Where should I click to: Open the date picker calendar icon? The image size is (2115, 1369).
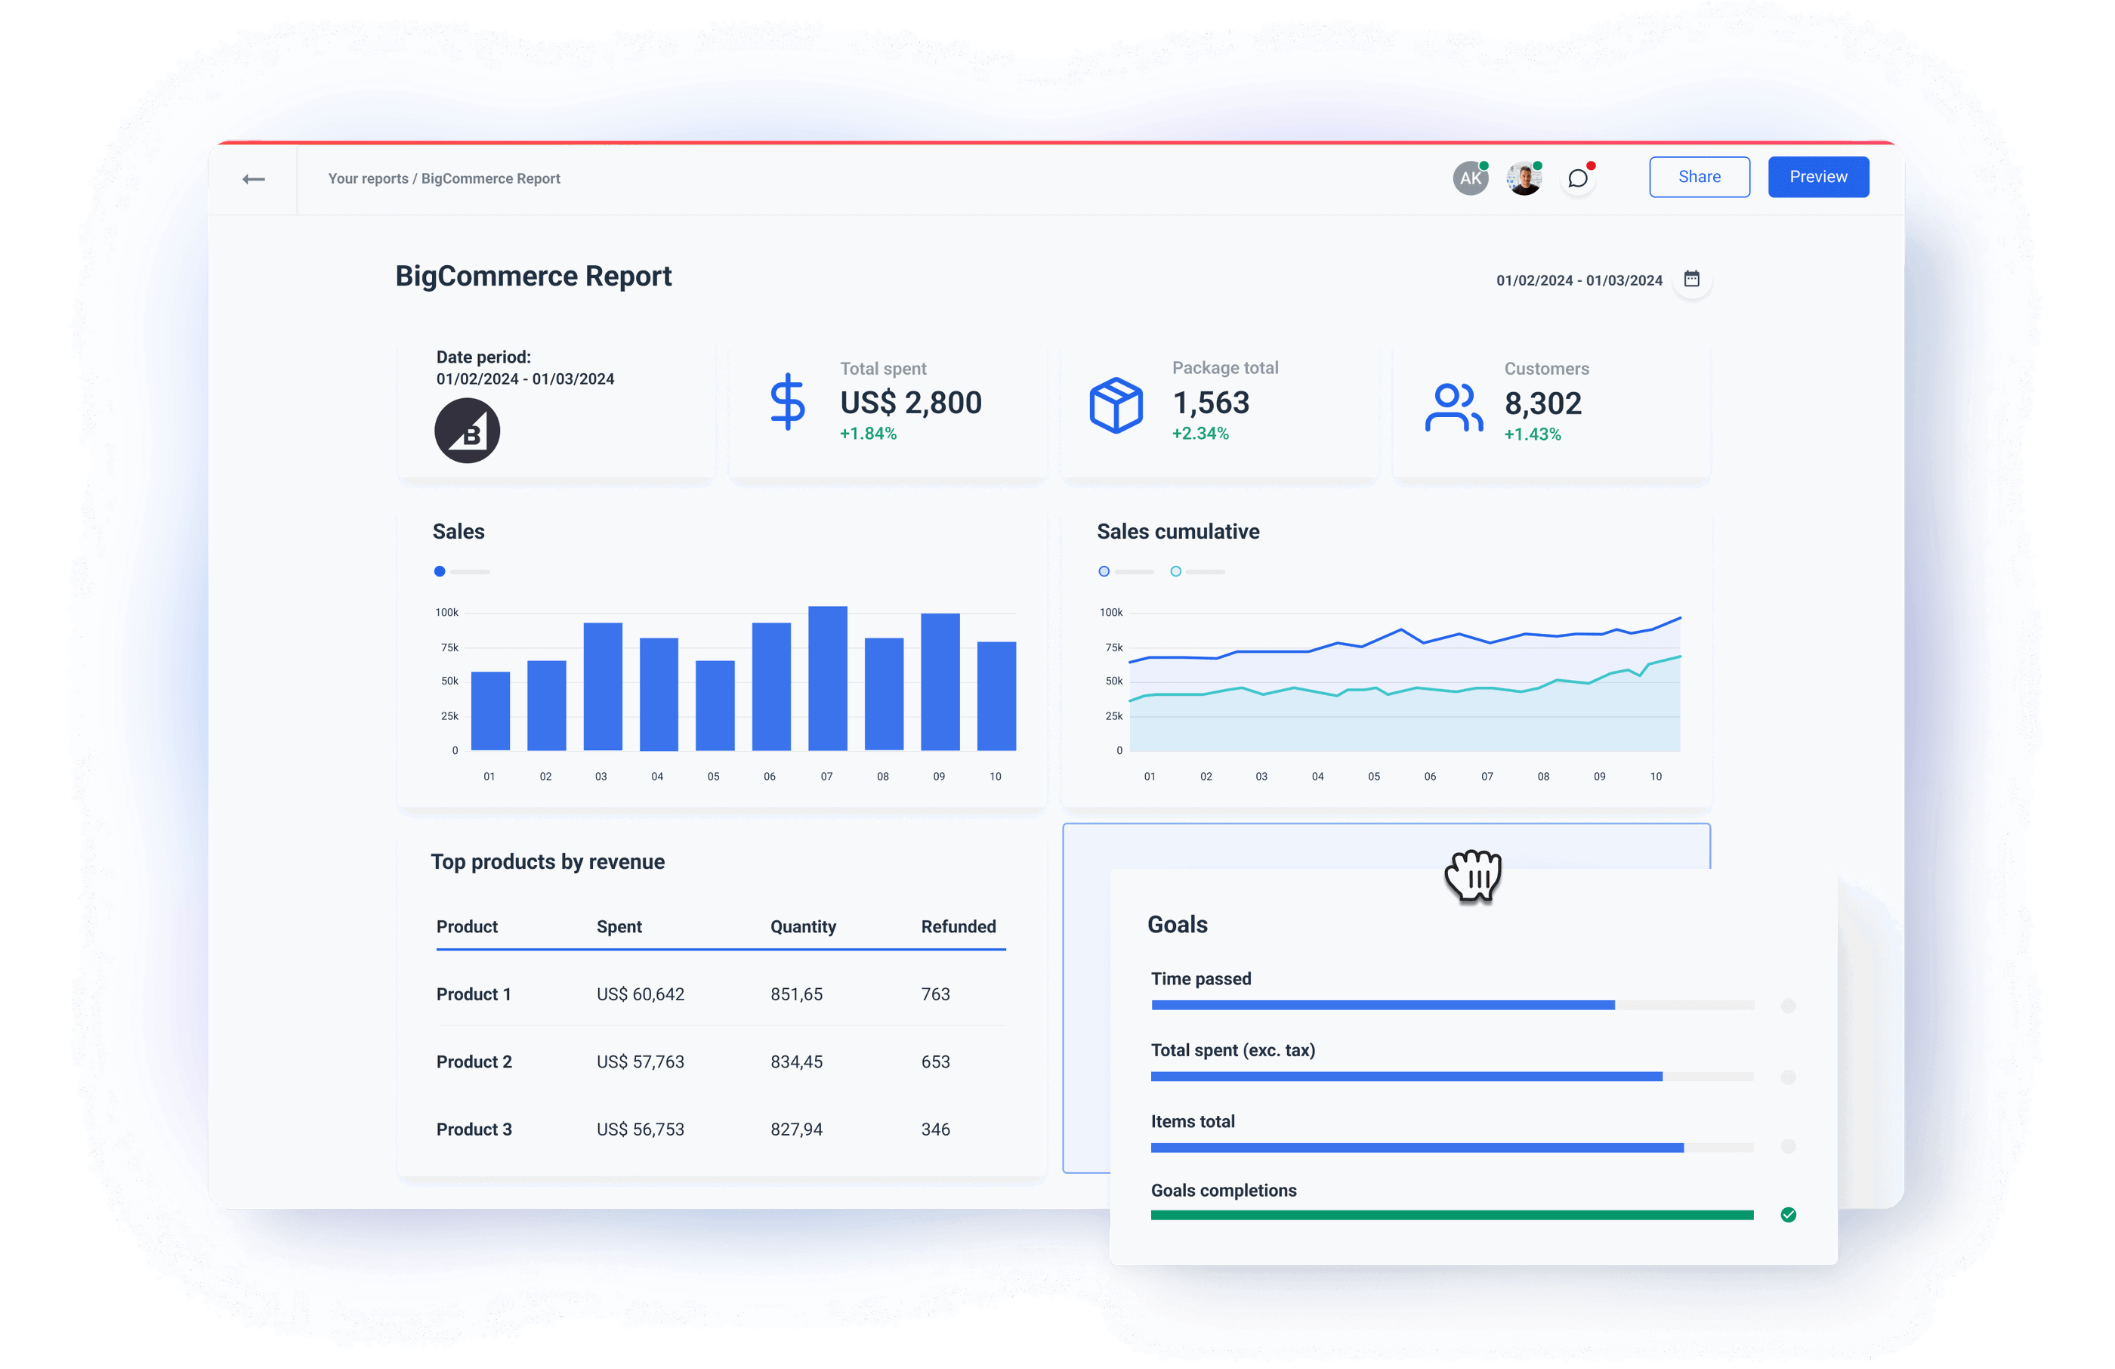(x=1692, y=279)
